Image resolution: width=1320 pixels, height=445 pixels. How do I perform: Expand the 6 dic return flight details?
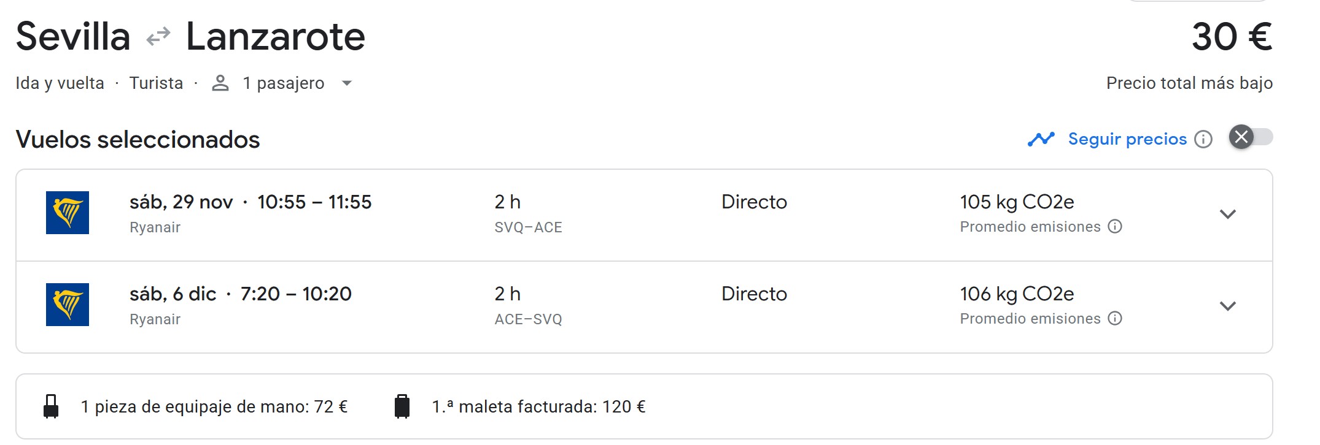point(1227,306)
